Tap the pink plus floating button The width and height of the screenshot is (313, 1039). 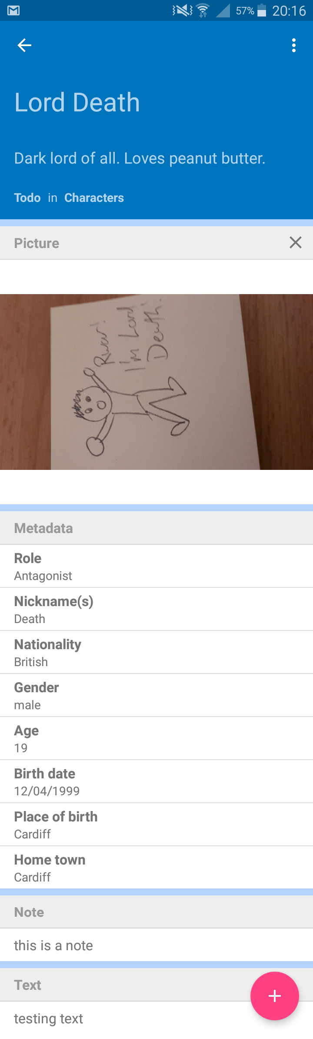coord(275,996)
